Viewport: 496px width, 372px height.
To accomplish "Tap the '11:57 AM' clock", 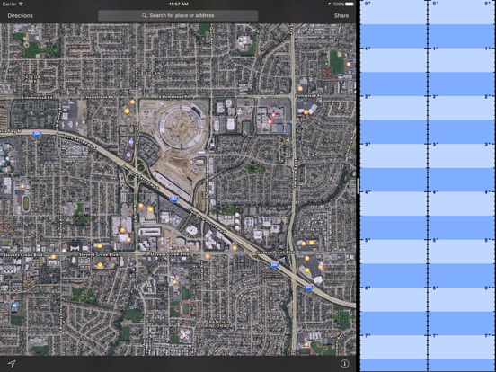I will 179,4.
